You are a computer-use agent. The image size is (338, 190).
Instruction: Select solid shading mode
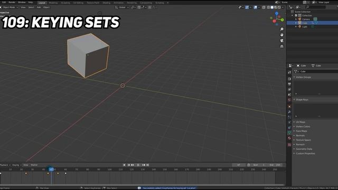(272, 7)
